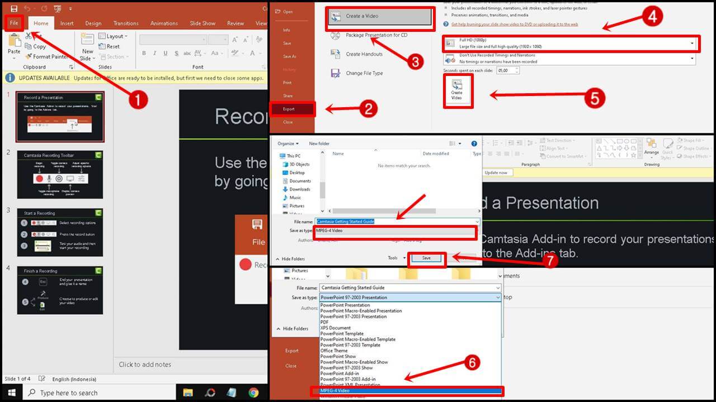Click Start From Beginning slideshow icon in title bar

pos(58,8)
